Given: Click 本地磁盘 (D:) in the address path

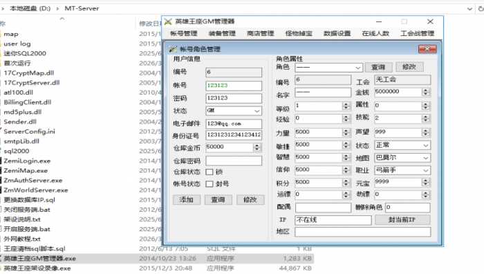Looking at the screenshot, I should coord(30,8).
